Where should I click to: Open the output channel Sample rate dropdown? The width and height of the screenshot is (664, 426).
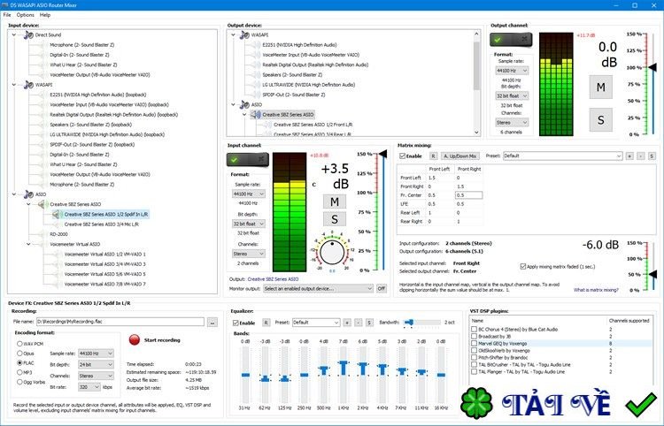pyautogui.click(x=512, y=71)
